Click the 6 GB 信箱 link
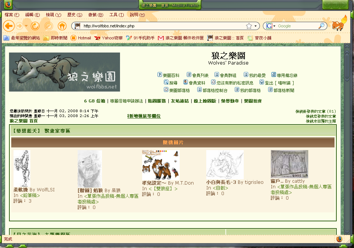Viewport: 354px width, 248px height. tap(94, 101)
